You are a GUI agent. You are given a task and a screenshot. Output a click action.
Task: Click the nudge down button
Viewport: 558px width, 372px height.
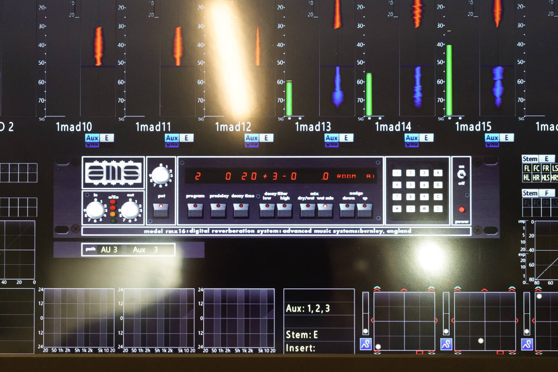tap(347, 211)
